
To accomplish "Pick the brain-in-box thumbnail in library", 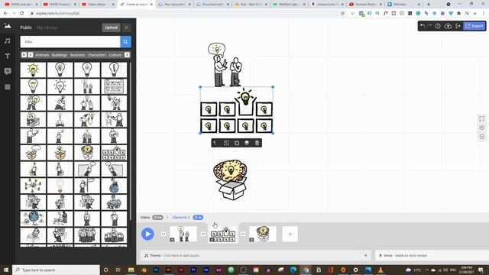I will [87, 153].
